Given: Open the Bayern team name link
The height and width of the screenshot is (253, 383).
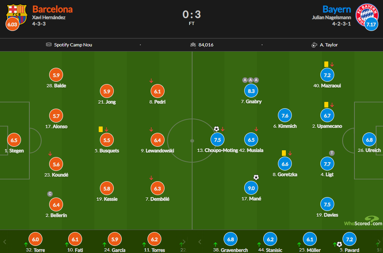Looking at the screenshot, I should point(337,9).
